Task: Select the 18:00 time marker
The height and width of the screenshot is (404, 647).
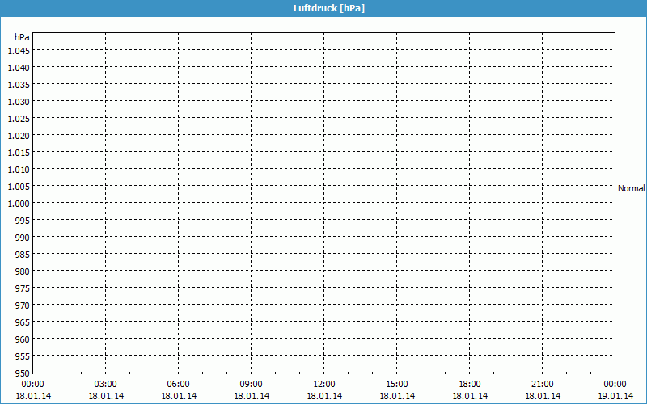Action: 470,384
